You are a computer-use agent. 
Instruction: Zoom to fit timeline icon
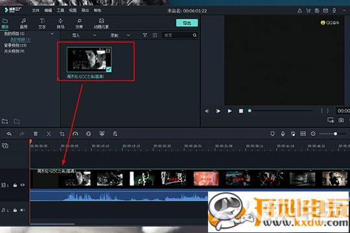pyautogui.click(x=303, y=134)
